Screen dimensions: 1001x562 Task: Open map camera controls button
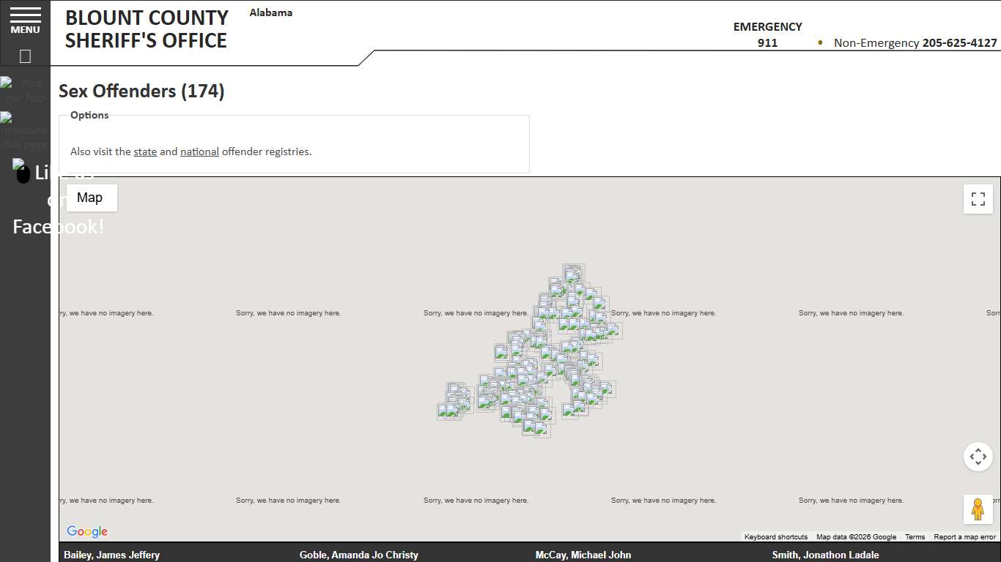click(x=978, y=457)
